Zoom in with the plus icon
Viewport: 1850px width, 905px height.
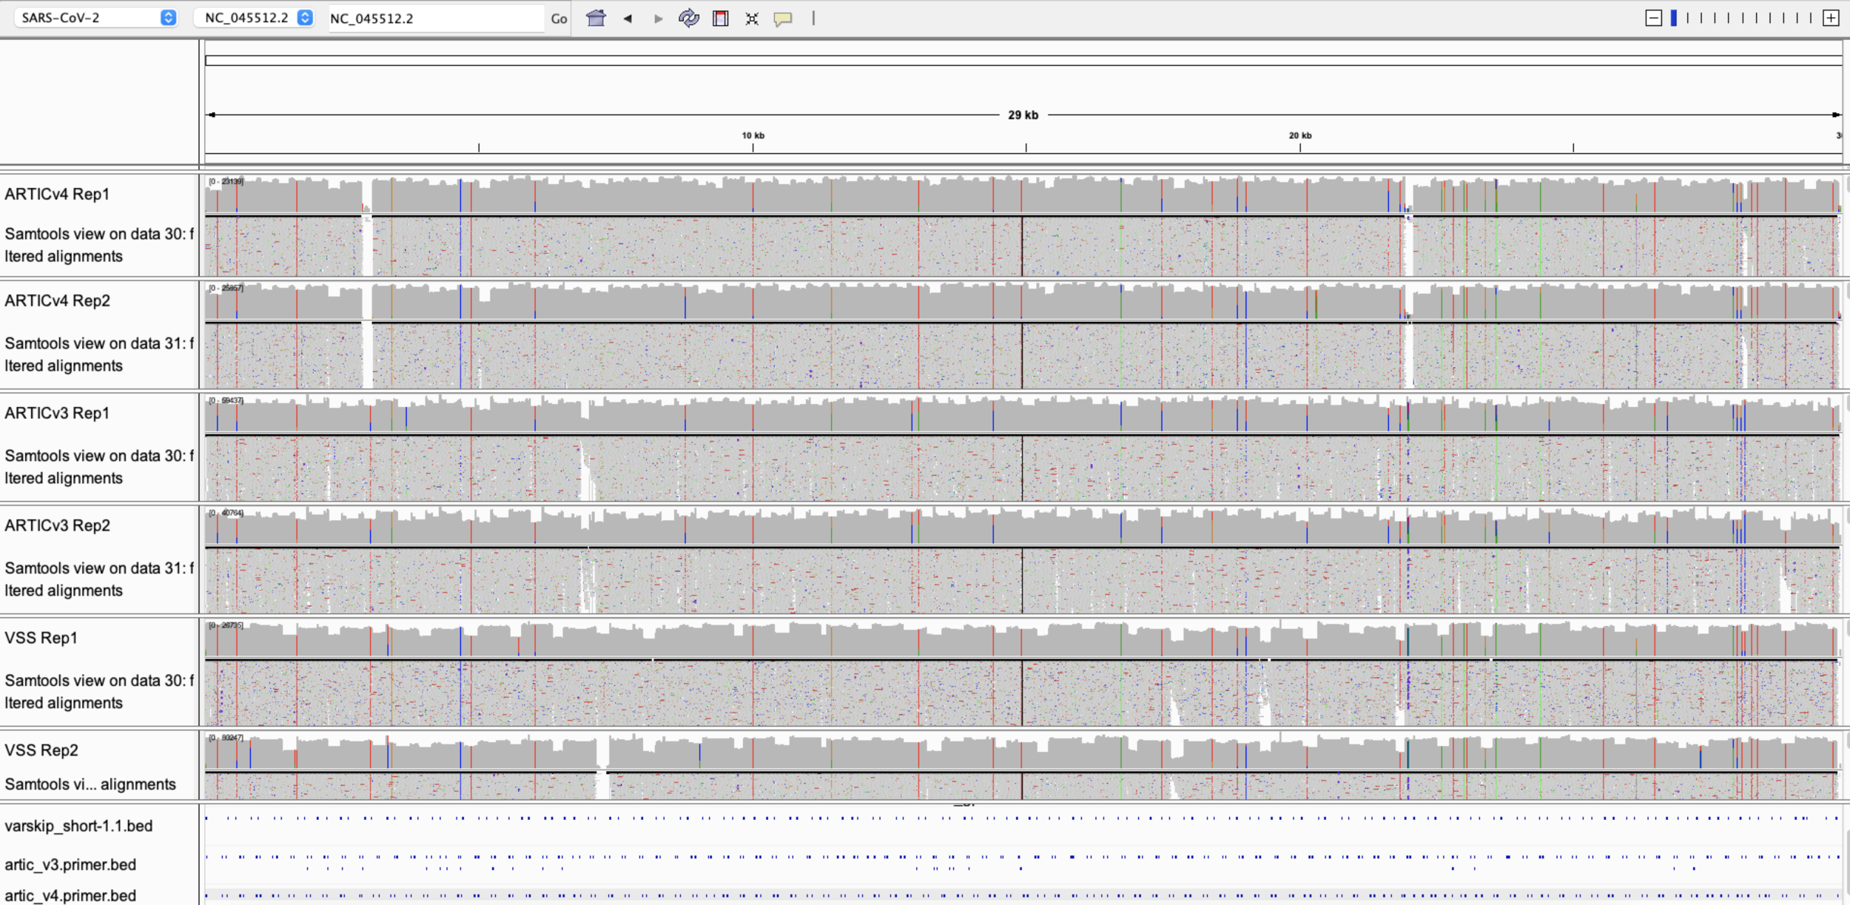click(1831, 18)
